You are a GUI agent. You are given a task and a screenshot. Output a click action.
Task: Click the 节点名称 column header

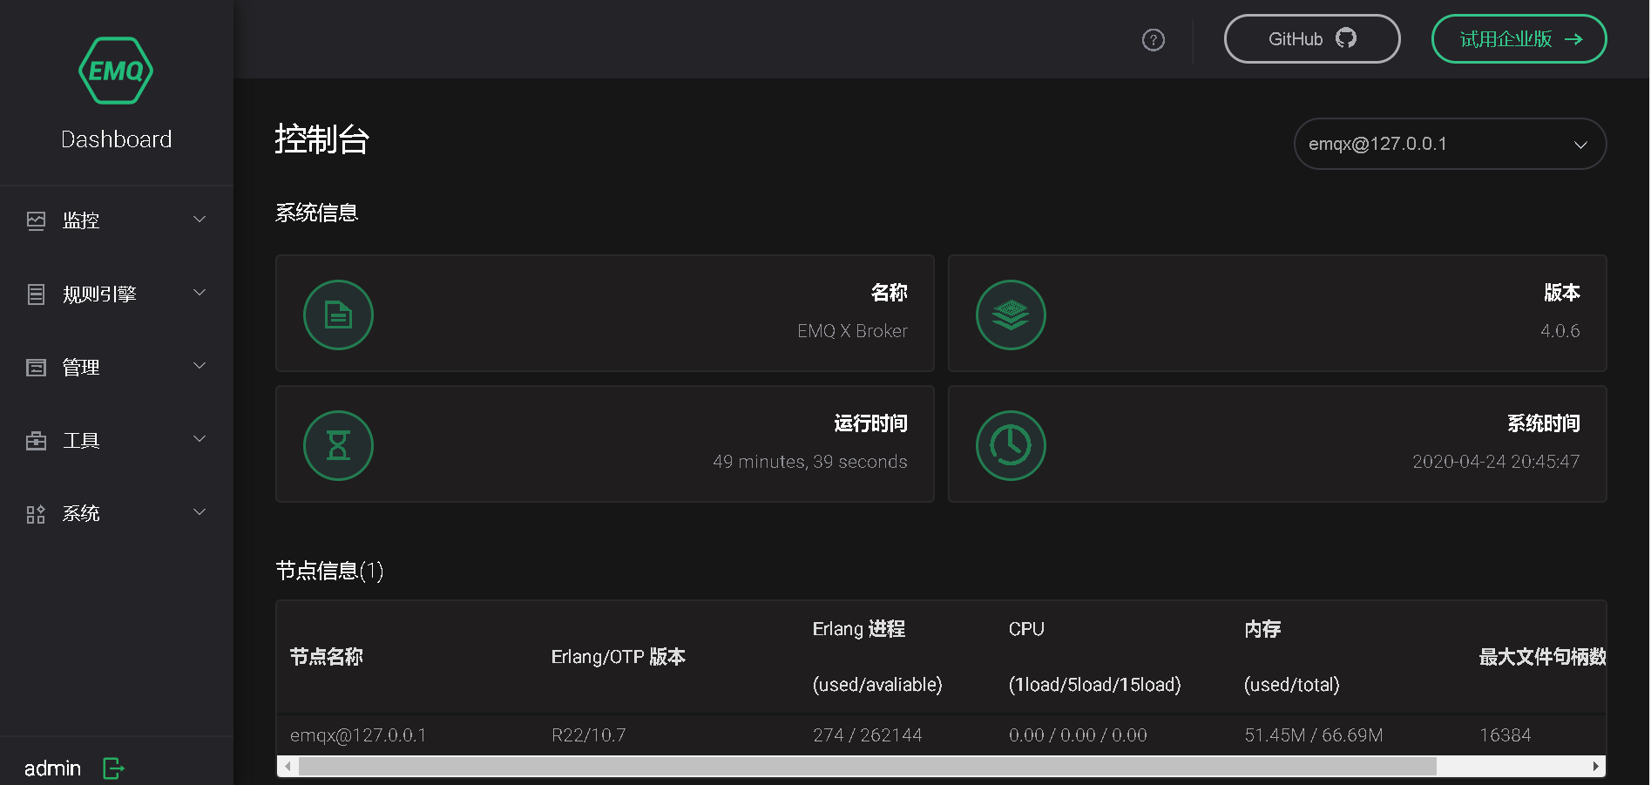(327, 657)
